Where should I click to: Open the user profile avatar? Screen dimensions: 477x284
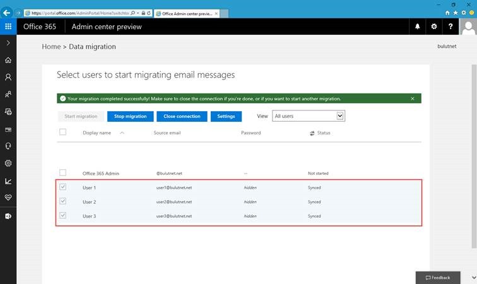tap(468, 27)
